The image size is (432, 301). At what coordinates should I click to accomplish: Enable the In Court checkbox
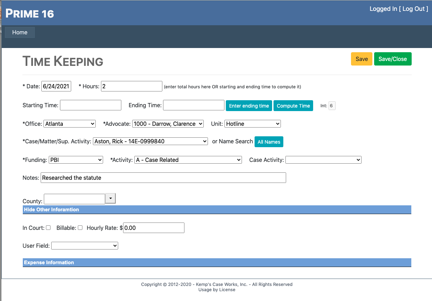click(48, 228)
